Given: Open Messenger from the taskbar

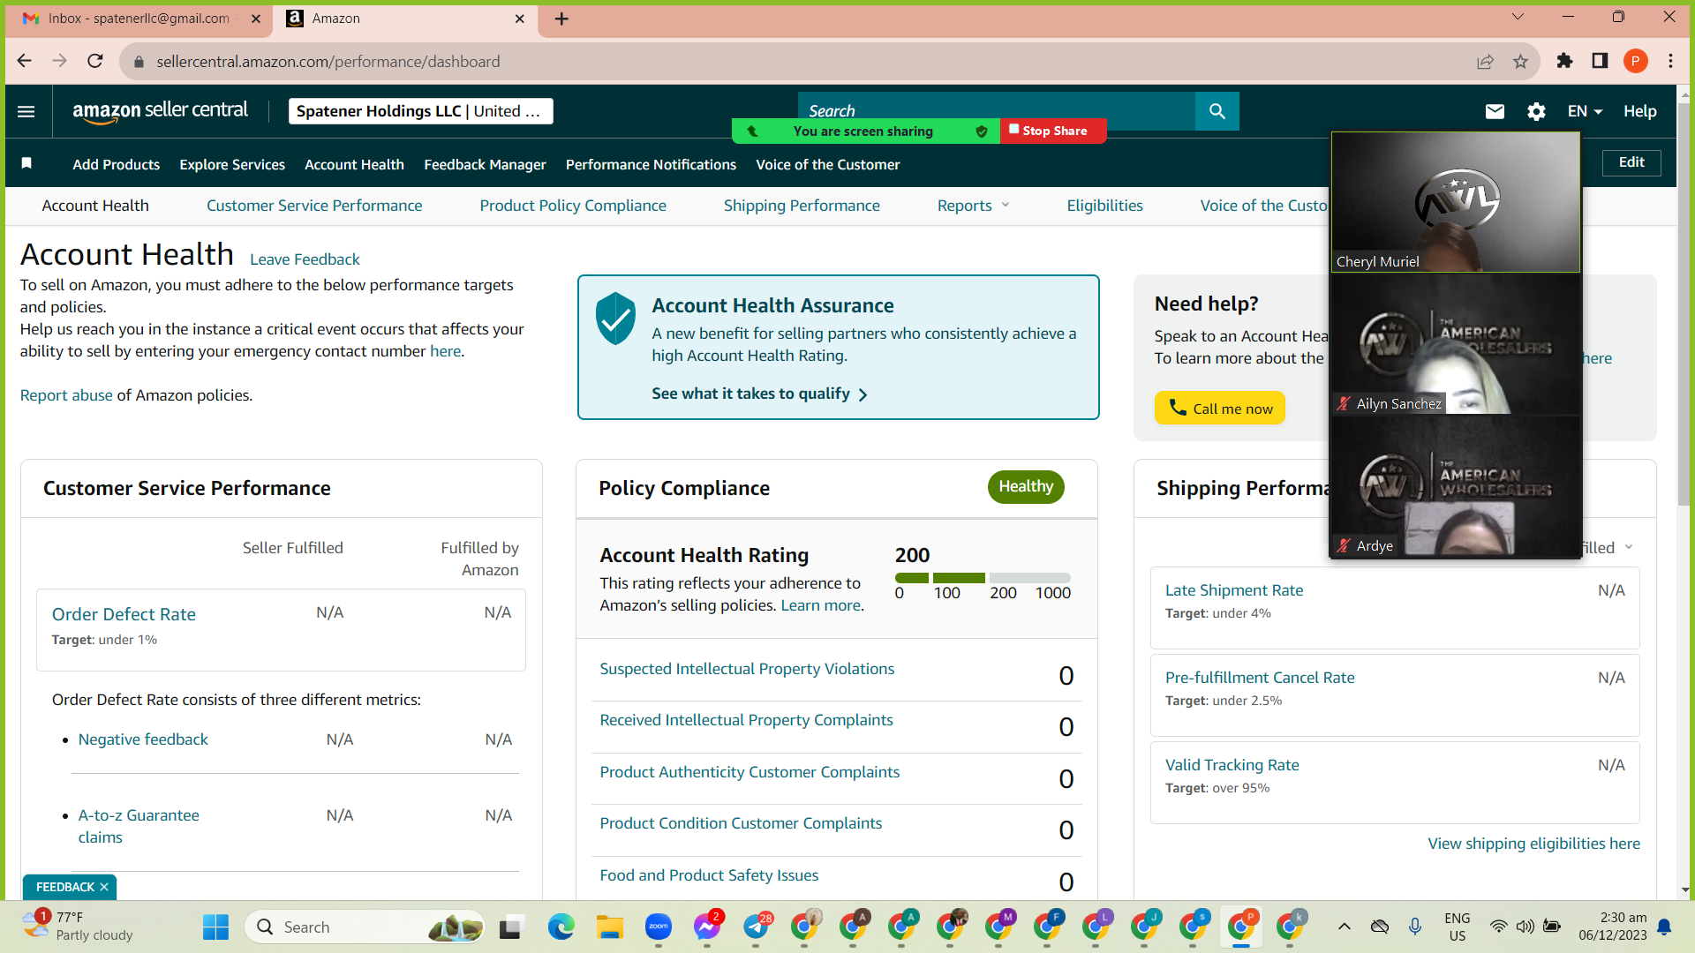Looking at the screenshot, I should click(x=707, y=927).
